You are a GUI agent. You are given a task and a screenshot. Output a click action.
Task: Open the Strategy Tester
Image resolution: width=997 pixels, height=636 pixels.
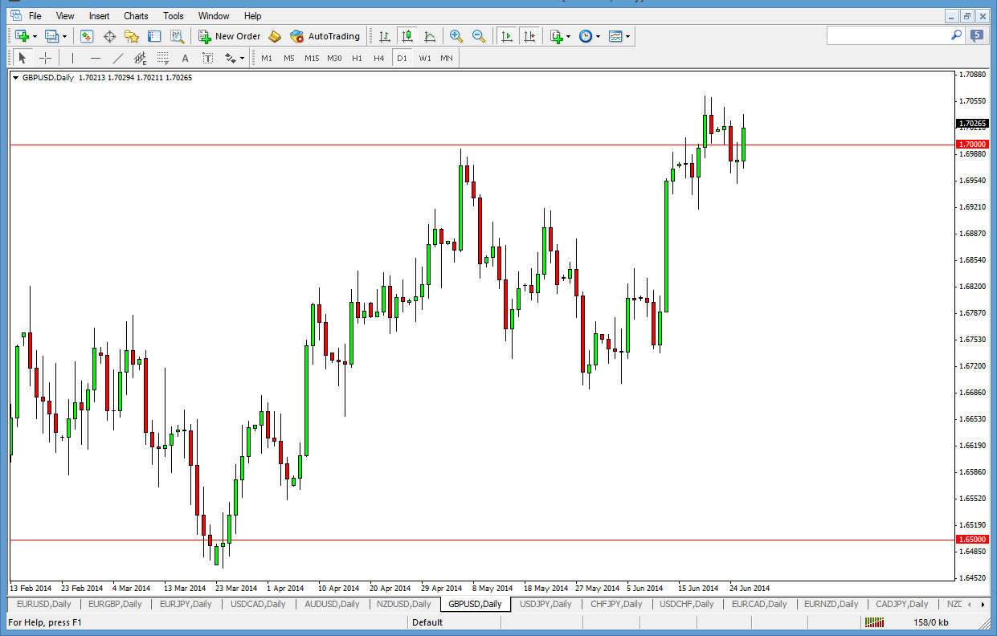[x=176, y=35]
